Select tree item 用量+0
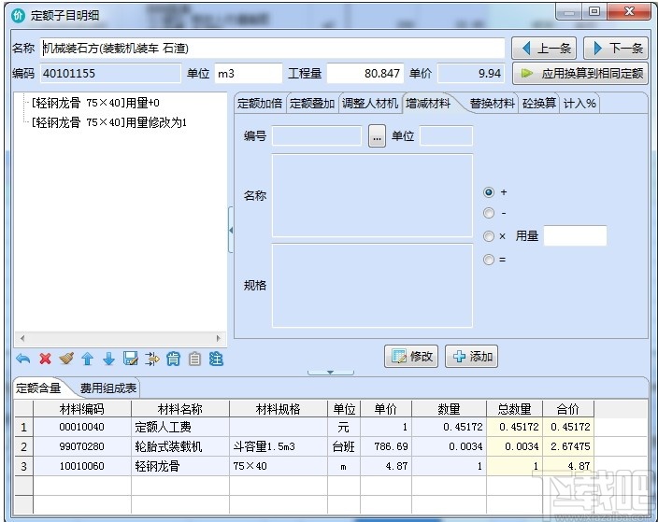The width and height of the screenshot is (658, 522). click(x=95, y=103)
